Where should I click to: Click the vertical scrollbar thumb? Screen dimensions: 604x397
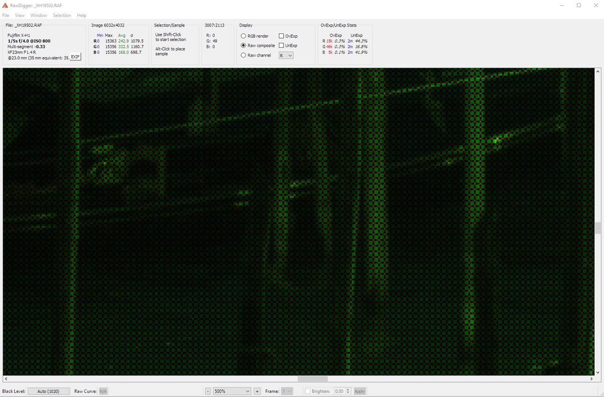[598, 228]
